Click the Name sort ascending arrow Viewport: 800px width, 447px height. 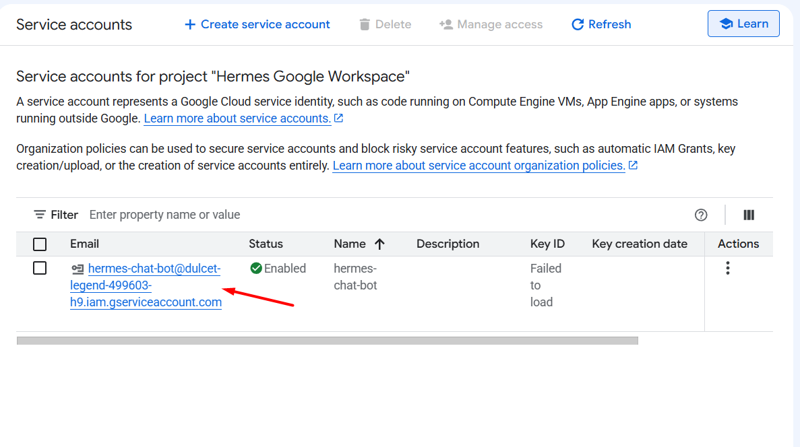coord(379,244)
